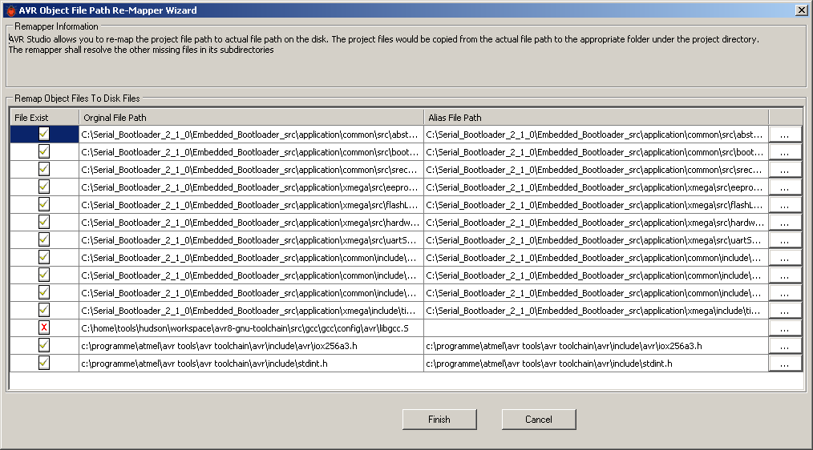Click alias path cell ending stdint.h

596,364
